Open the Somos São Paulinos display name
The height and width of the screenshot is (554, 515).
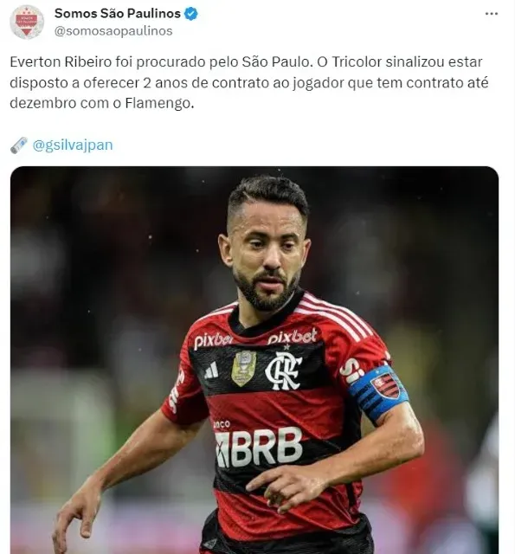[x=118, y=14]
